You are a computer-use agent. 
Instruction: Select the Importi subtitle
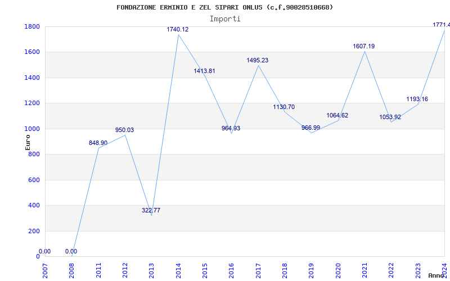225,19
